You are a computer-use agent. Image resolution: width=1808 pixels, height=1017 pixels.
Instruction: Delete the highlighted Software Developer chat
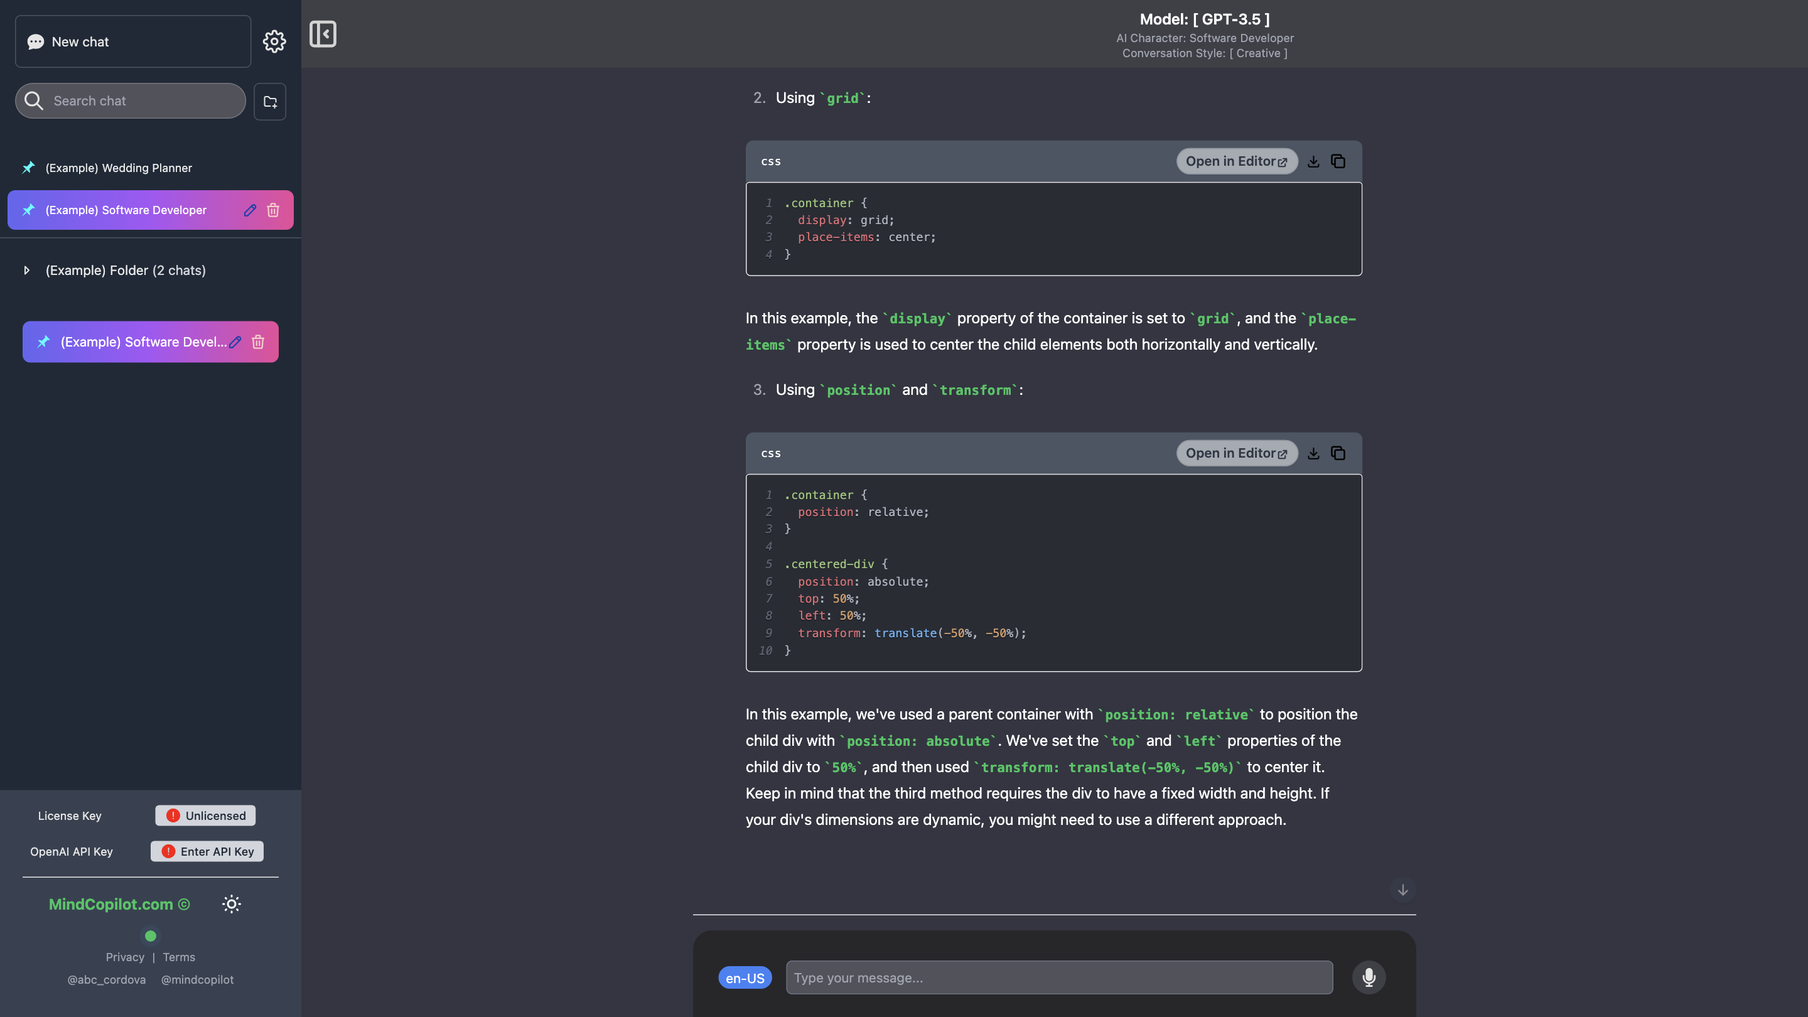coord(273,210)
